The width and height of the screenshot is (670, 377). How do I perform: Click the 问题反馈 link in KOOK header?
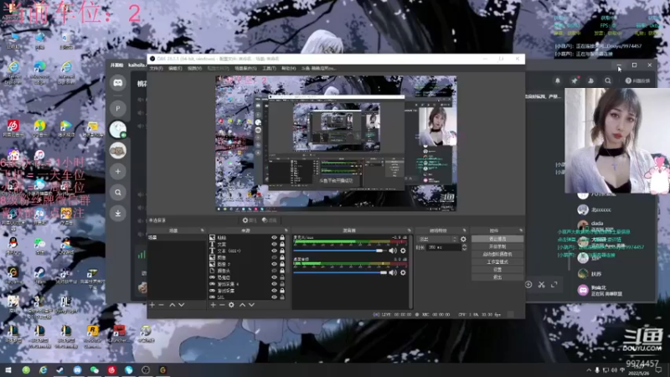click(637, 80)
